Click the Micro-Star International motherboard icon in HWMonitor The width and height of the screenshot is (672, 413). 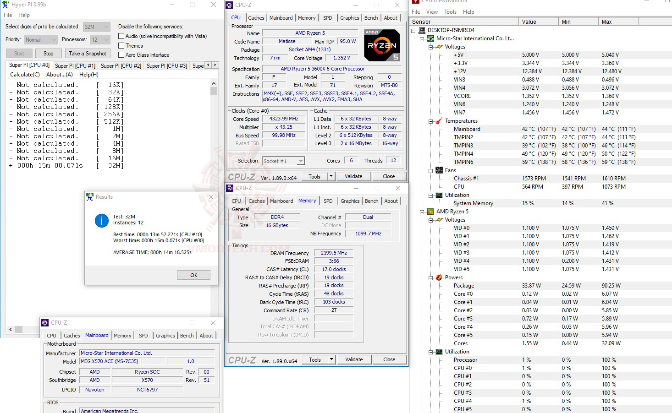pyautogui.click(x=430, y=38)
